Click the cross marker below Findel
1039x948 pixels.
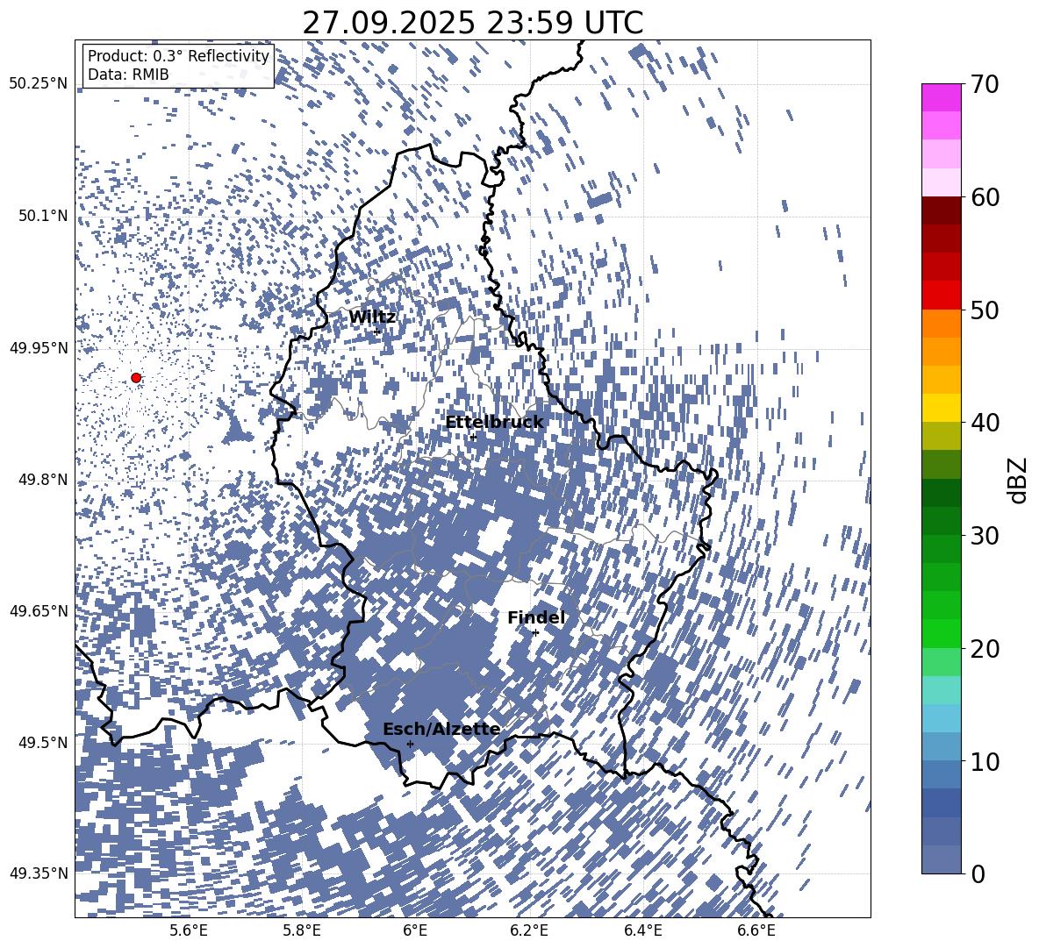click(x=535, y=632)
